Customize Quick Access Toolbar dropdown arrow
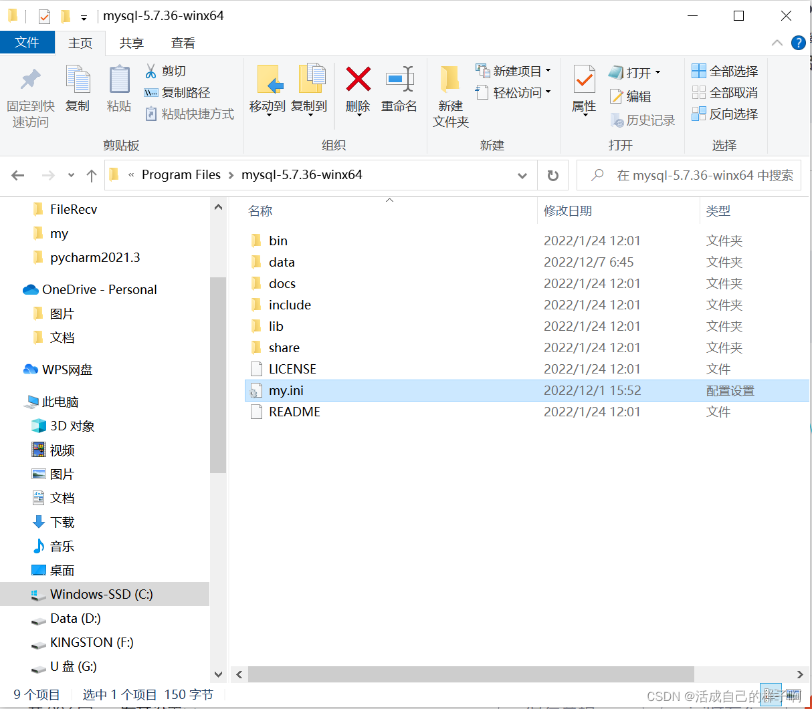The height and width of the screenshot is (709, 812). 84,17
